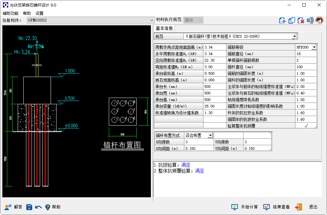Click the 结果查看 button

(277, 207)
